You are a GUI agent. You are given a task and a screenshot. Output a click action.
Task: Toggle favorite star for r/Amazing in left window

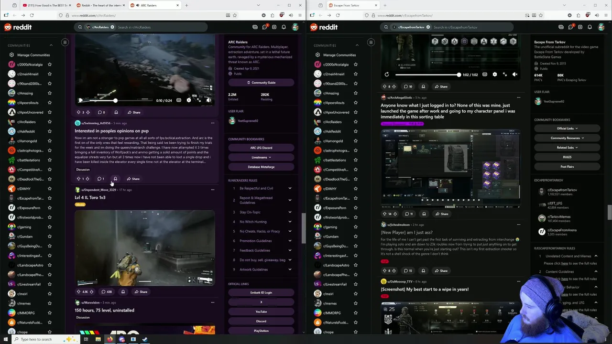coord(50,93)
